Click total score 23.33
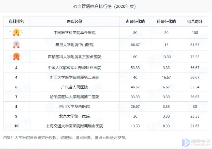The height and width of the screenshot is (149, 212). point(195,116)
